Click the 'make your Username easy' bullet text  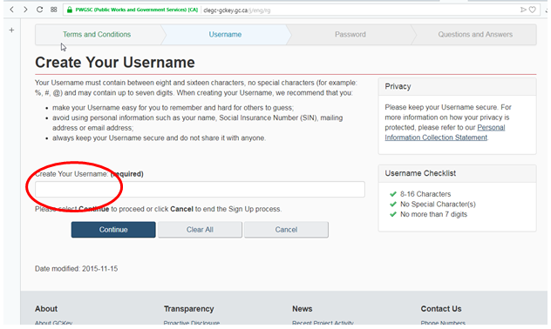point(173,108)
